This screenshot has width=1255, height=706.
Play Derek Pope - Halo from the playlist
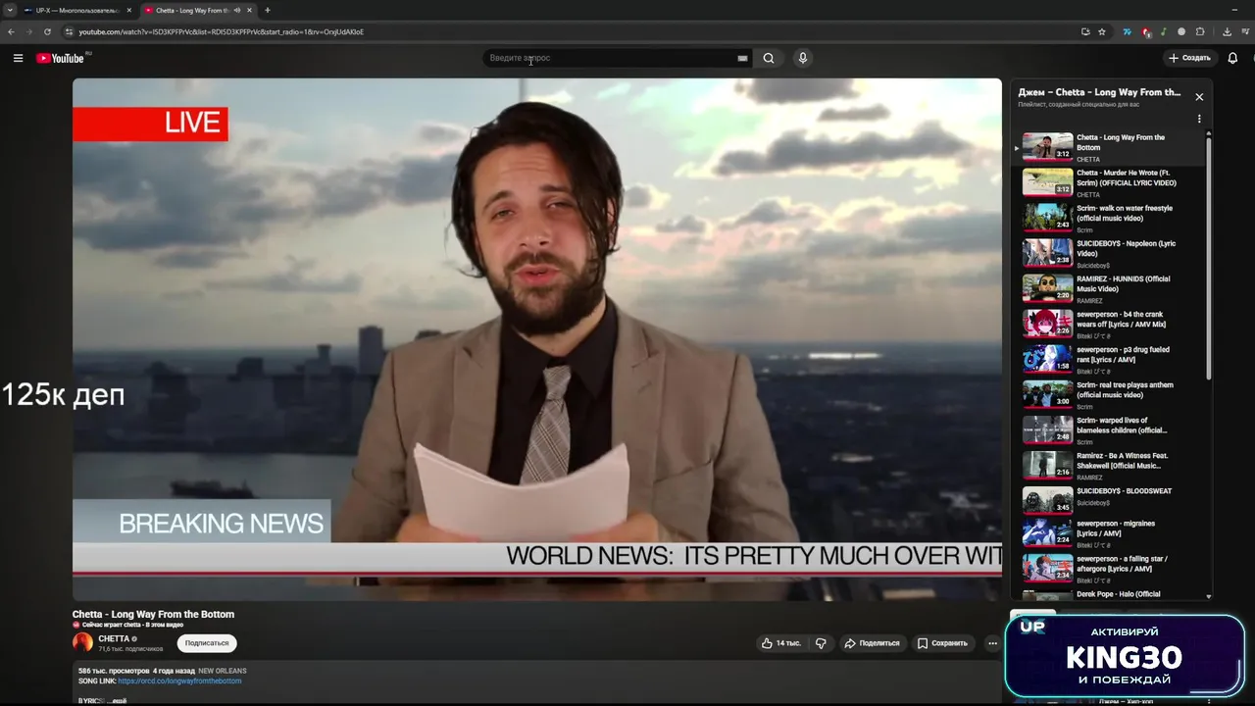[x=1108, y=594]
